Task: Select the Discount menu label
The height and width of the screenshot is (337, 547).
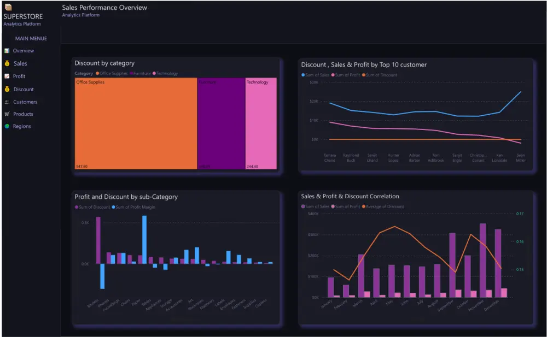Action: click(x=24, y=89)
